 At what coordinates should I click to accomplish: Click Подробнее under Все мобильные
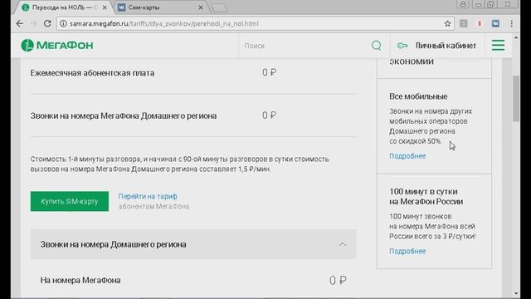[x=407, y=156]
